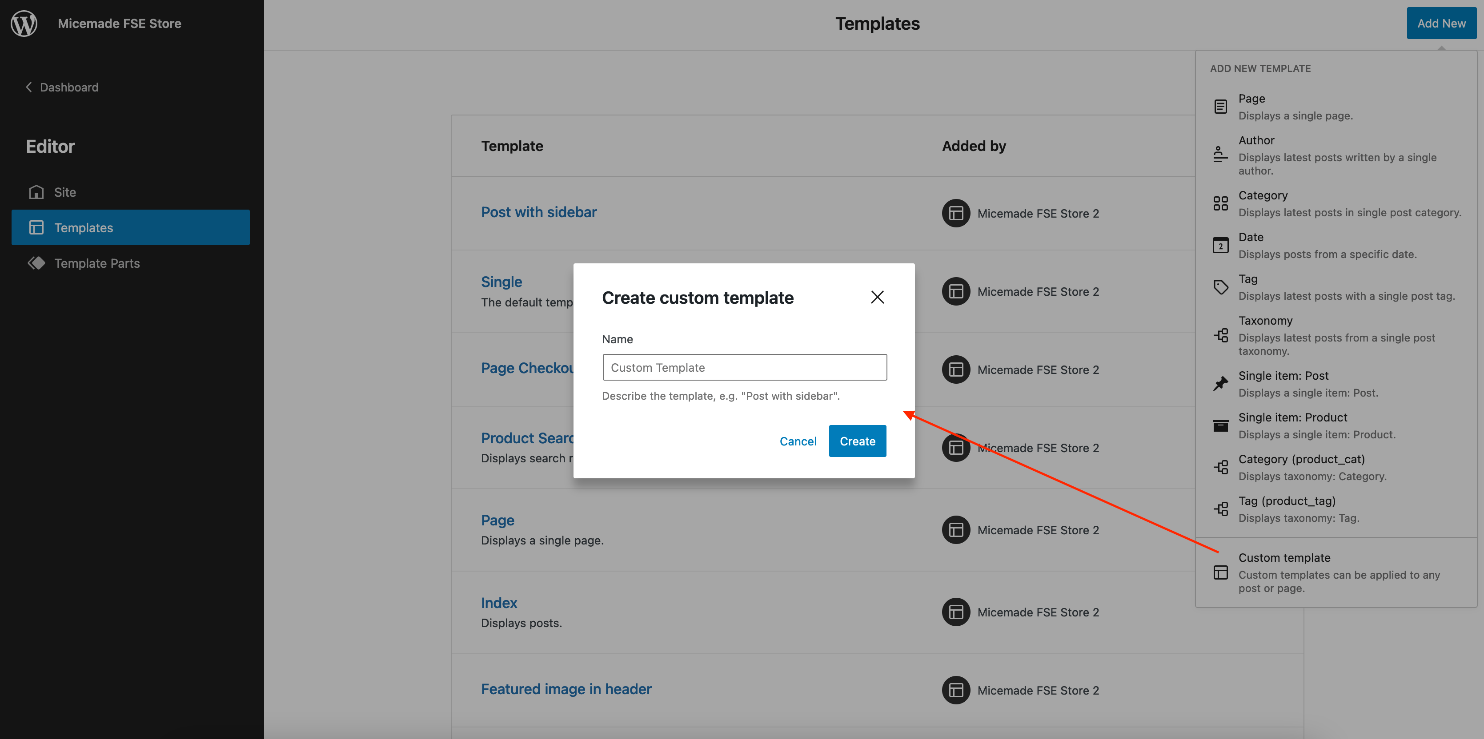The width and height of the screenshot is (1484, 739).
Task: Choose Tag (product_tag) option
Action: pos(1336,509)
